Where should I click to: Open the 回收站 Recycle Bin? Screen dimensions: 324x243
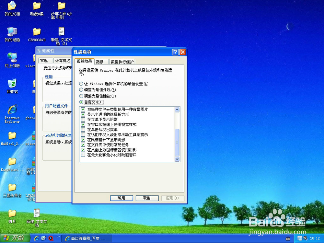point(12,85)
